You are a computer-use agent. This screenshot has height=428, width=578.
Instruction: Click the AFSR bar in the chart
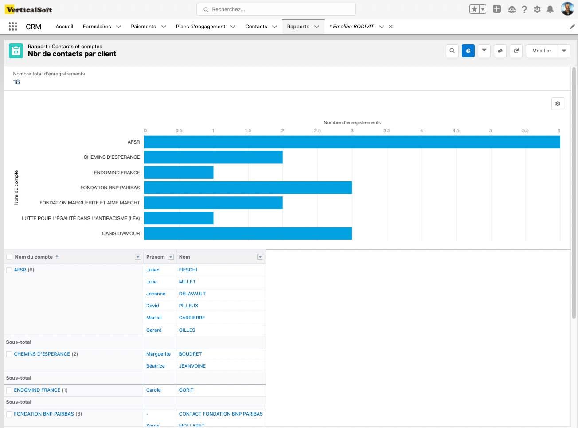(352, 142)
